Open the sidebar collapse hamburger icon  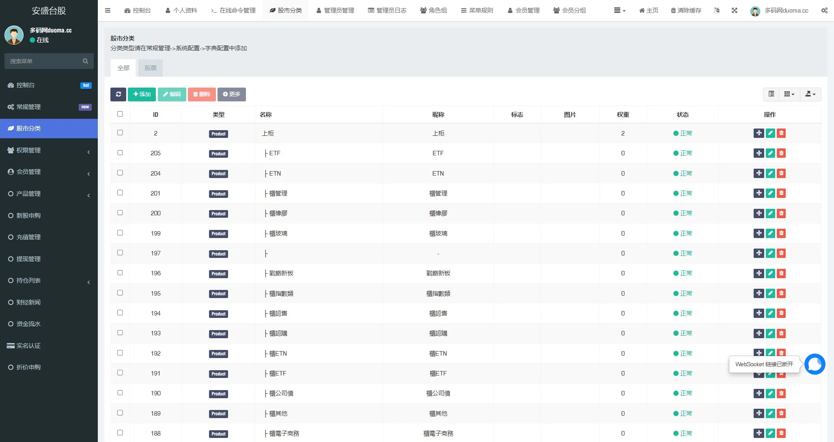click(108, 10)
